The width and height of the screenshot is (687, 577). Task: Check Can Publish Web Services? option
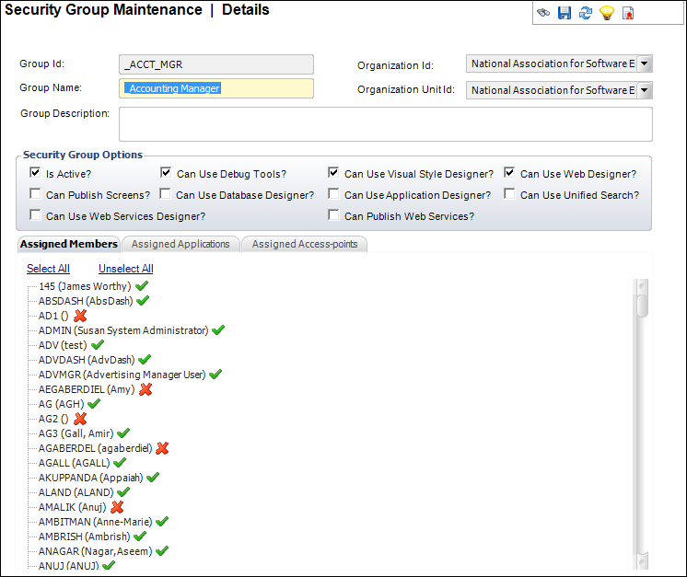coord(333,215)
